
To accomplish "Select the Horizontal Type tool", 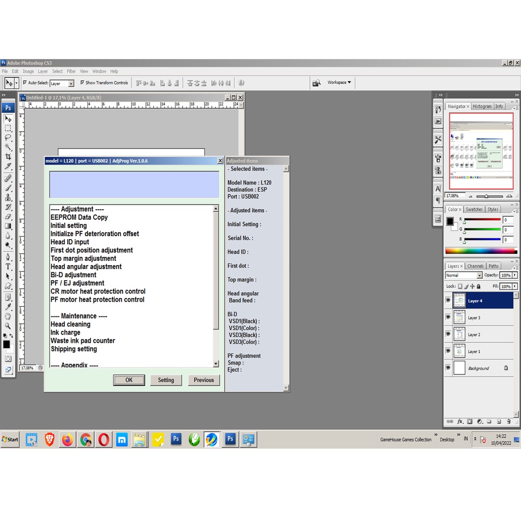I will click(x=8, y=267).
